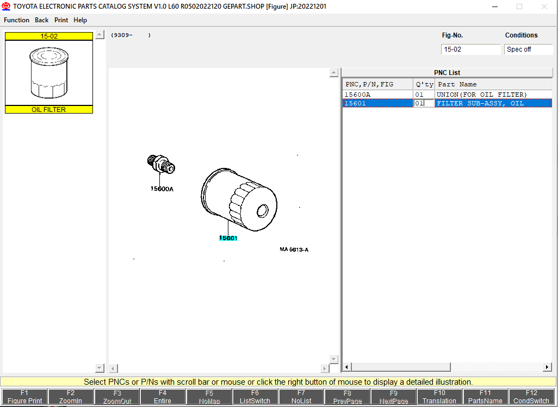Click the F5 NoMap button

pos(209,397)
